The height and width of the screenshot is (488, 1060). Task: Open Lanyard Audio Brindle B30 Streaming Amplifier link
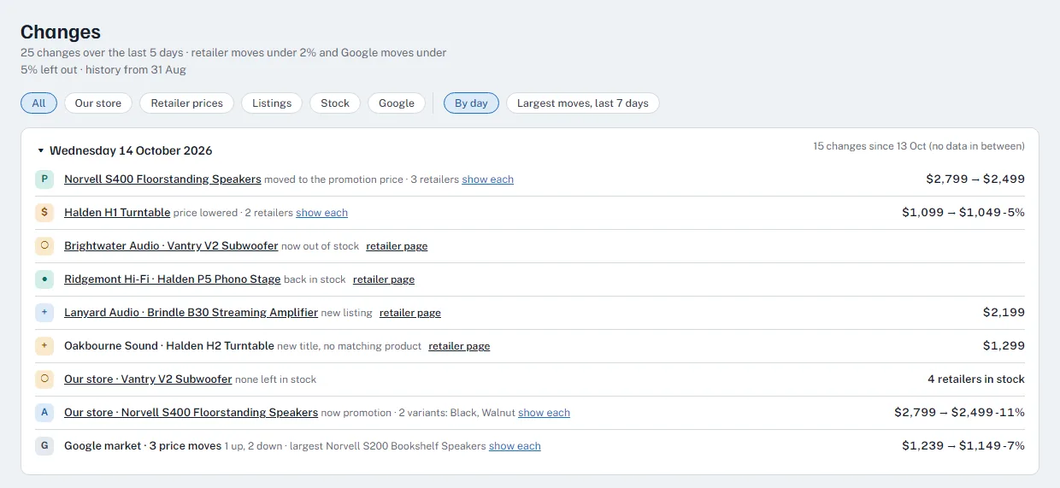(x=191, y=313)
